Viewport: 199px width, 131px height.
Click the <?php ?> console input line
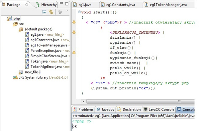point(82,121)
